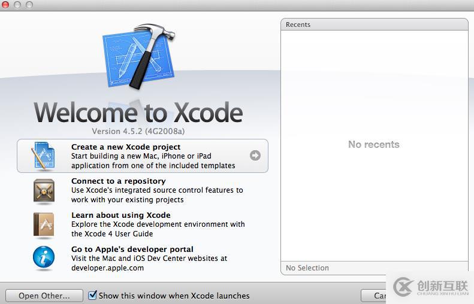The width and height of the screenshot is (474, 304).
Task: Click the Xcode user guide book icon
Action: pos(44,225)
